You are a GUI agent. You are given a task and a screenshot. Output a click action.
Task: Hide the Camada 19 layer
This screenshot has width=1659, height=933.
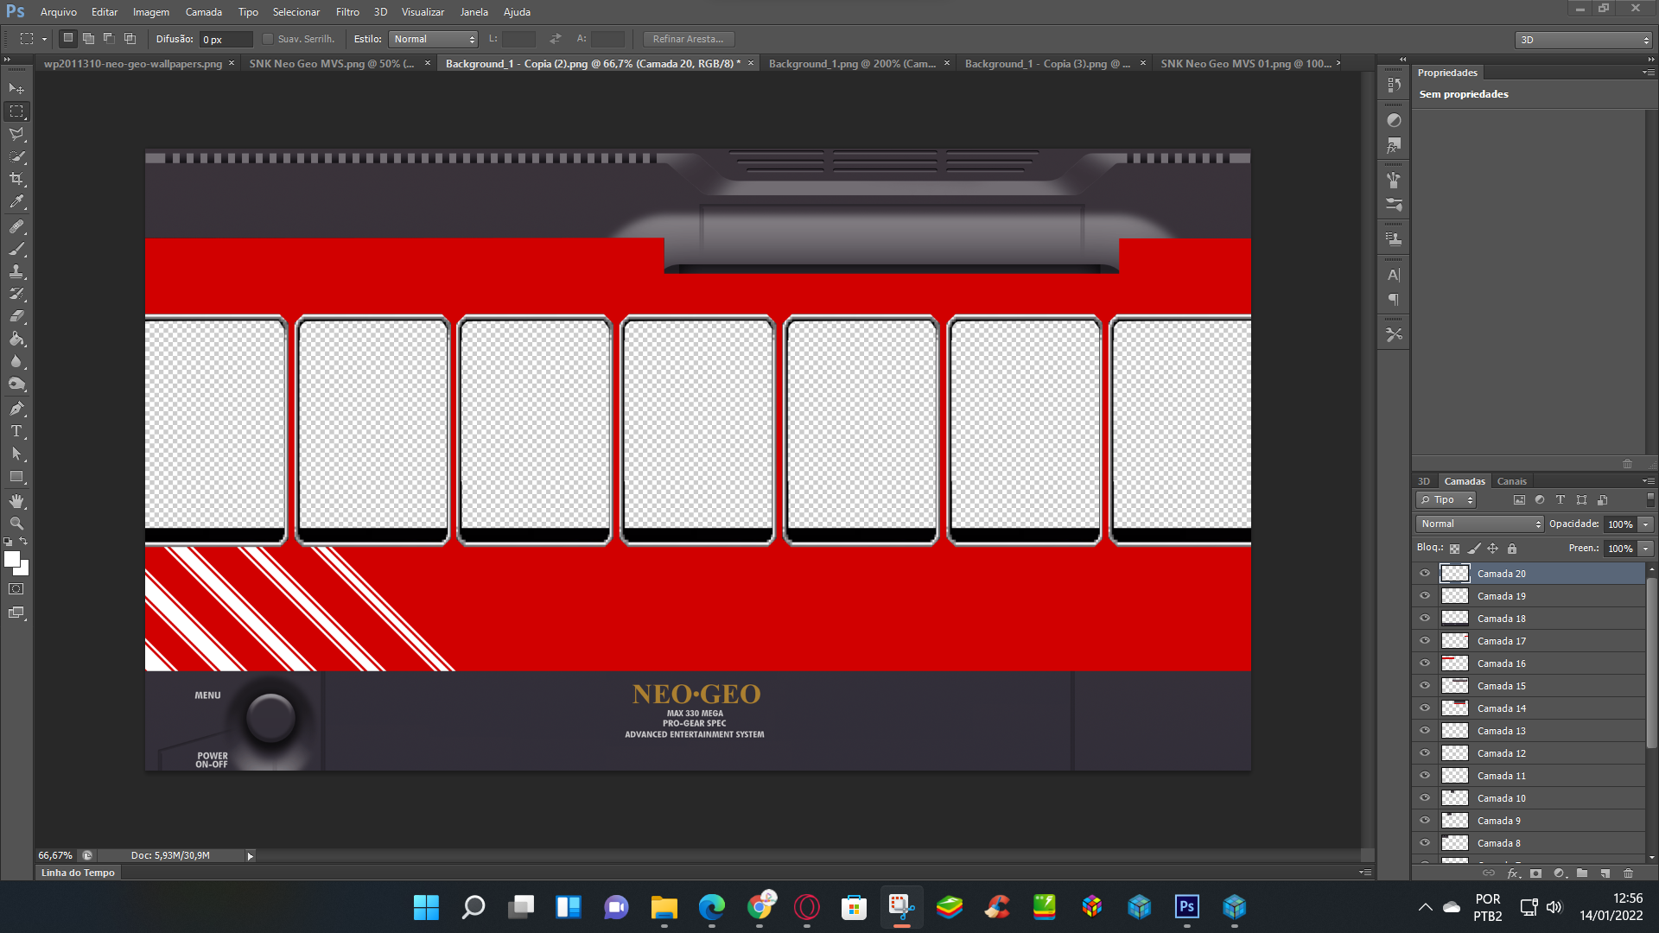pos(1425,595)
